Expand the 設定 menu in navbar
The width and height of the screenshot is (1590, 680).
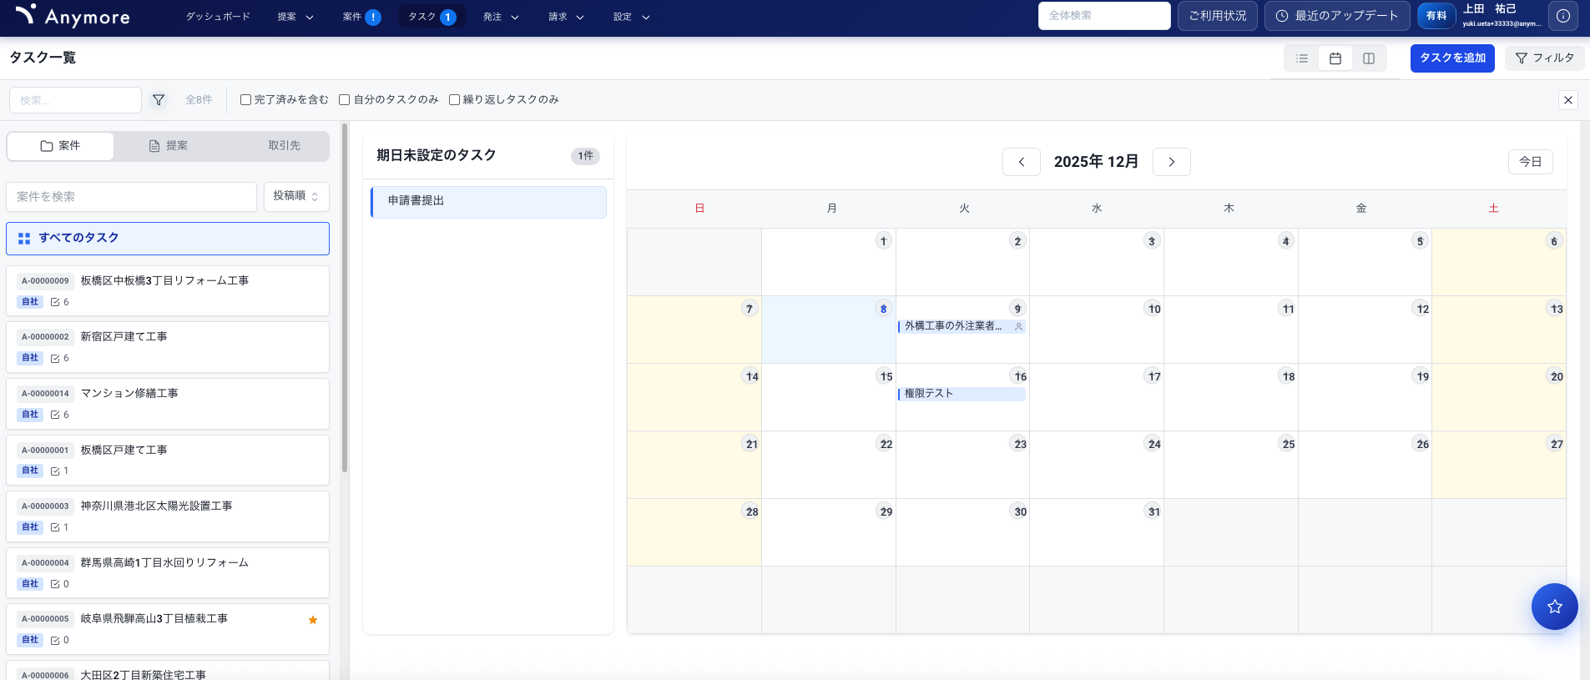(x=631, y=17)
